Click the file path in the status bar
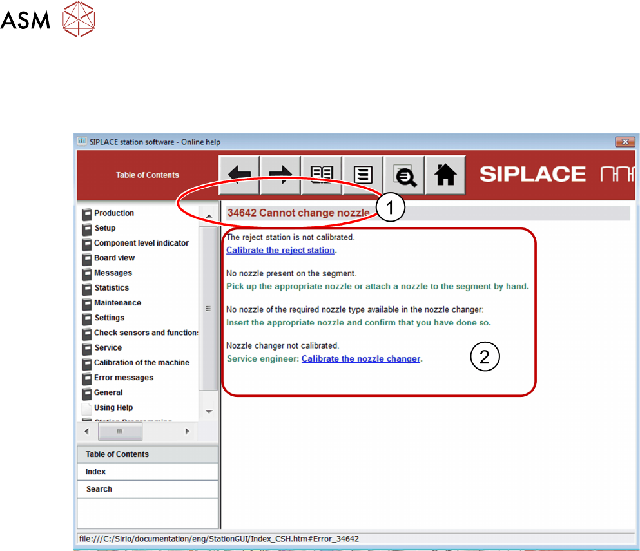640x551 pixels. coord(218,539)
